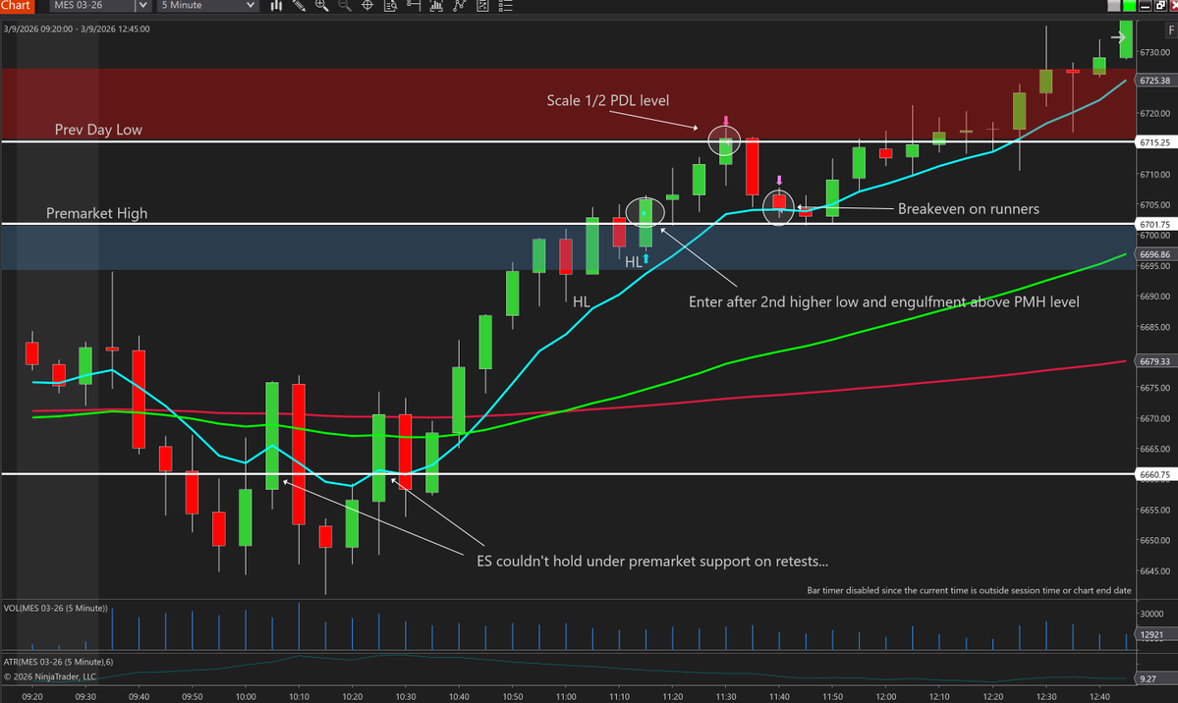
Task: Open the Indicators window icon
Action: pyautogui.click(x=437, y=6)
